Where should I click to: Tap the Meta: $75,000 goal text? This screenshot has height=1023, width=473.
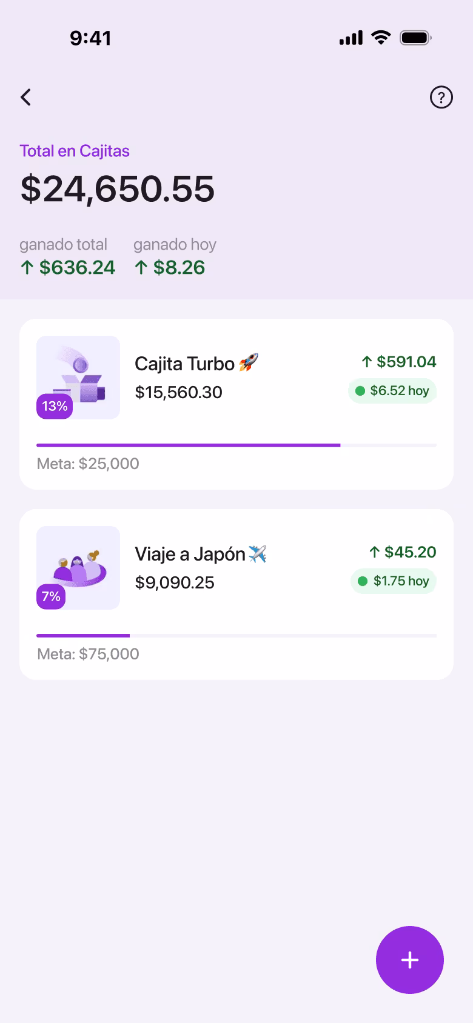click(x=88, y=654)
